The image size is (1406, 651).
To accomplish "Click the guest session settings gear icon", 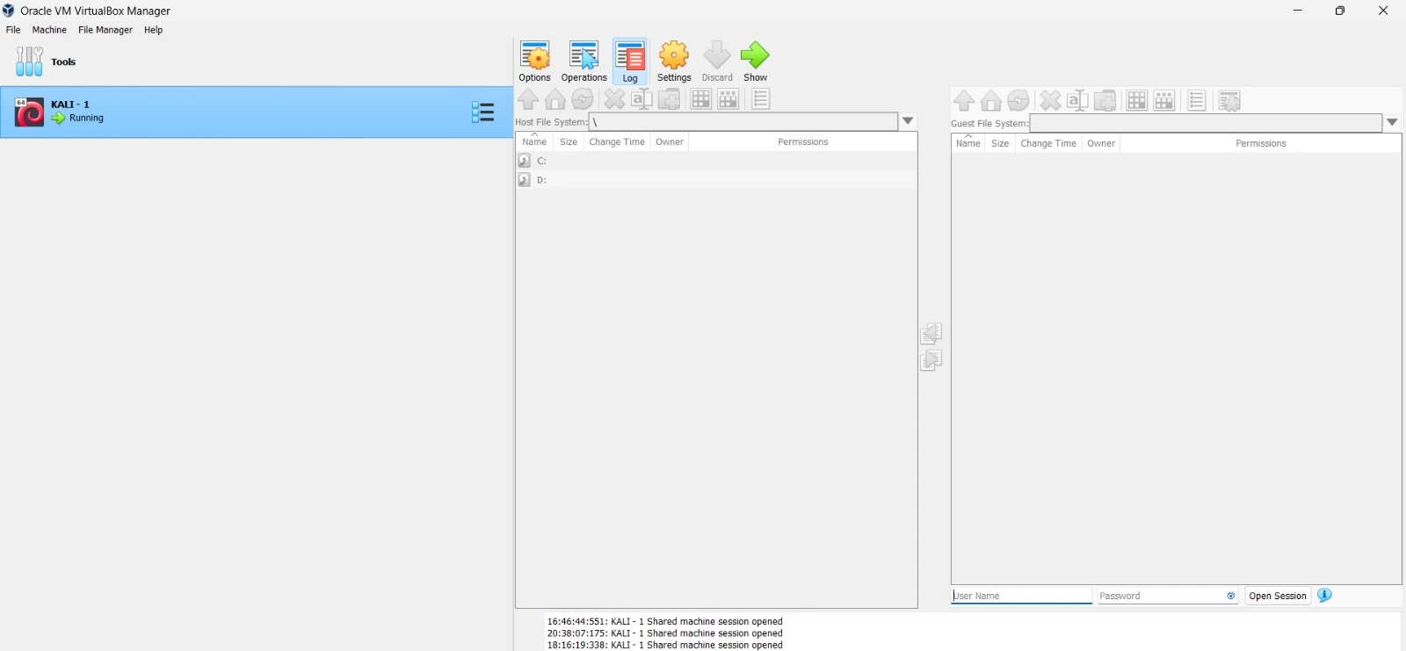I will point(1229,101).
